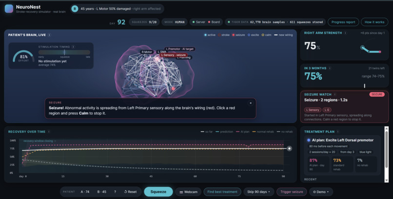Image resolution: width=393 pixels, height=199 pixels.
Task: Select L Premotor AI target label
Action: tap(180, 49)
